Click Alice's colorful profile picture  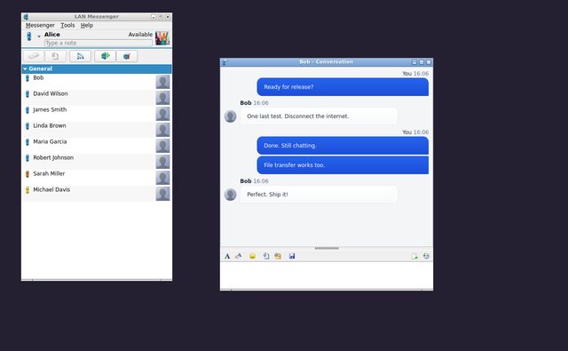(162, 38)
